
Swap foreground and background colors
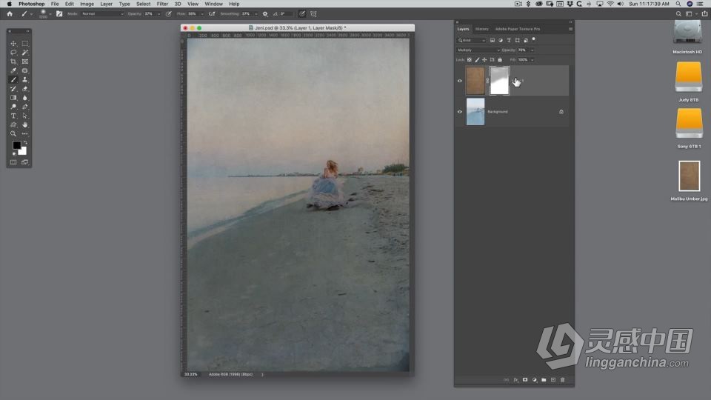pos(25,142)
